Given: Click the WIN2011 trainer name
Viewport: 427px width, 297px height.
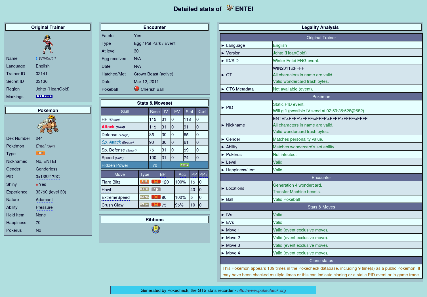Looking at the screenshot, I should 47,58.
